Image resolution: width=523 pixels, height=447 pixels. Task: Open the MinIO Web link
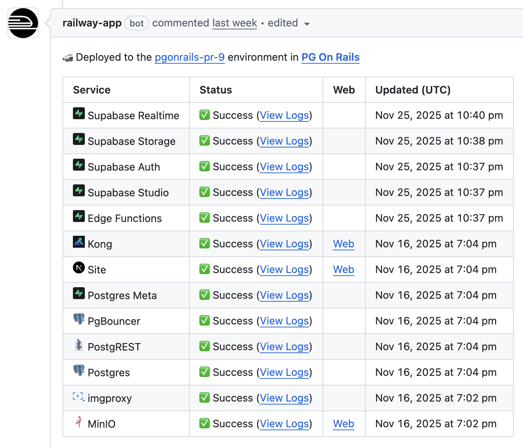click(344, 424)
